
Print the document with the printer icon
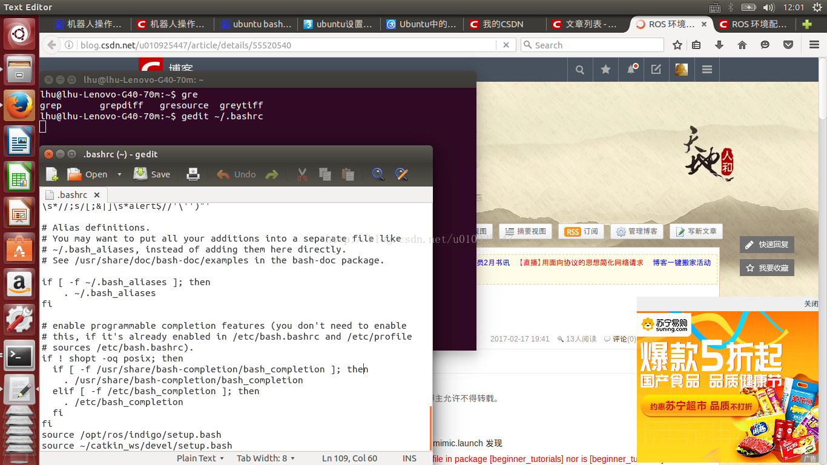(x=193, y=174)
